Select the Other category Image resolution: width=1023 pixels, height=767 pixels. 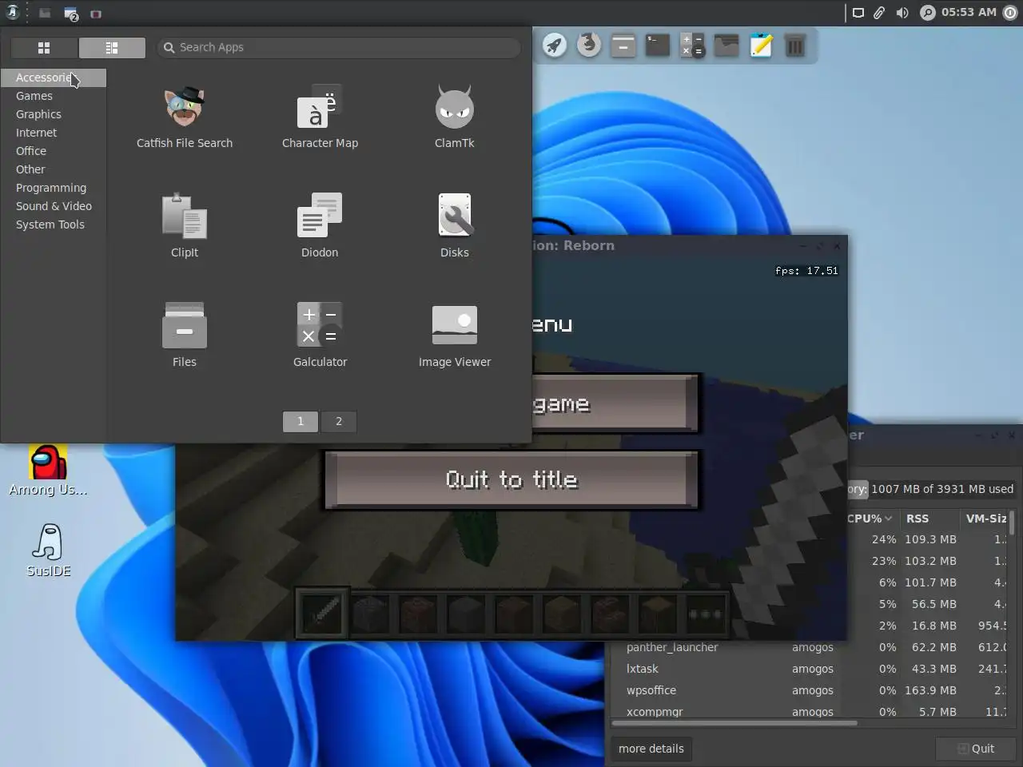54,169
